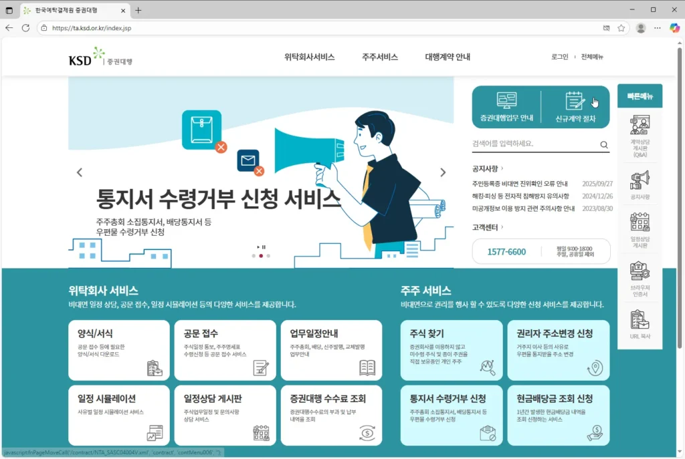Open a new browser tab
Image resolution: width=685 pixels, height=459 pixels.
138,11
